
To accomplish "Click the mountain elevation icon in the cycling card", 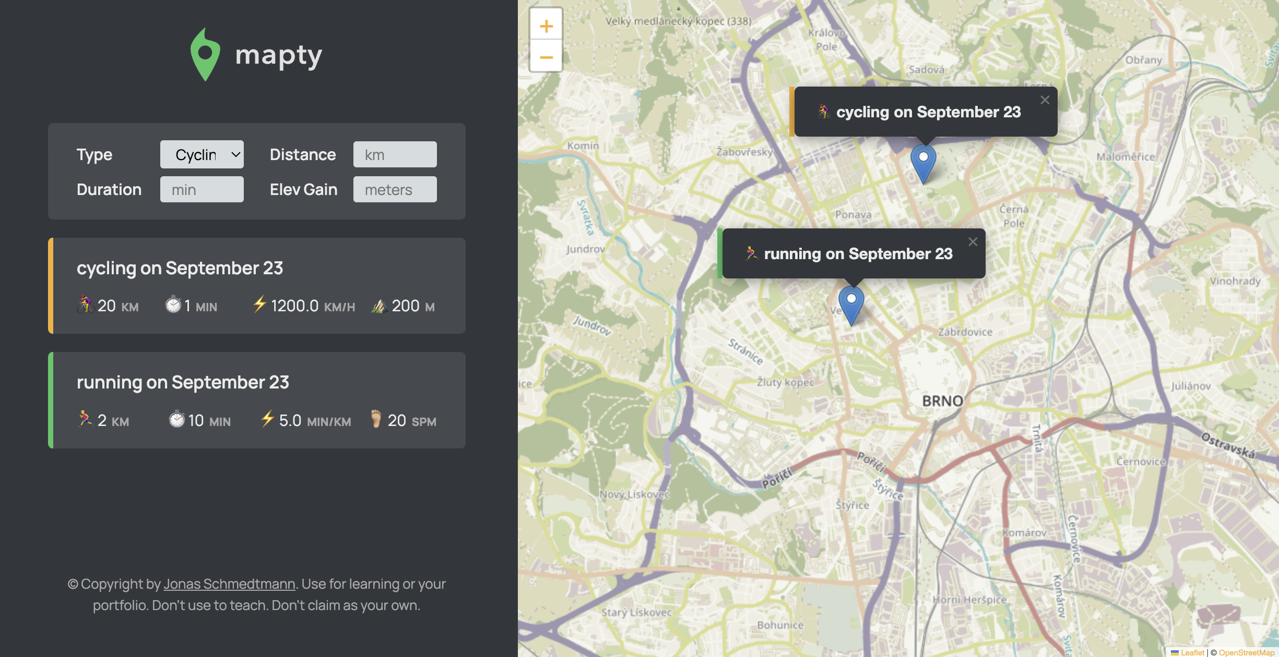I will coord(379,306).
